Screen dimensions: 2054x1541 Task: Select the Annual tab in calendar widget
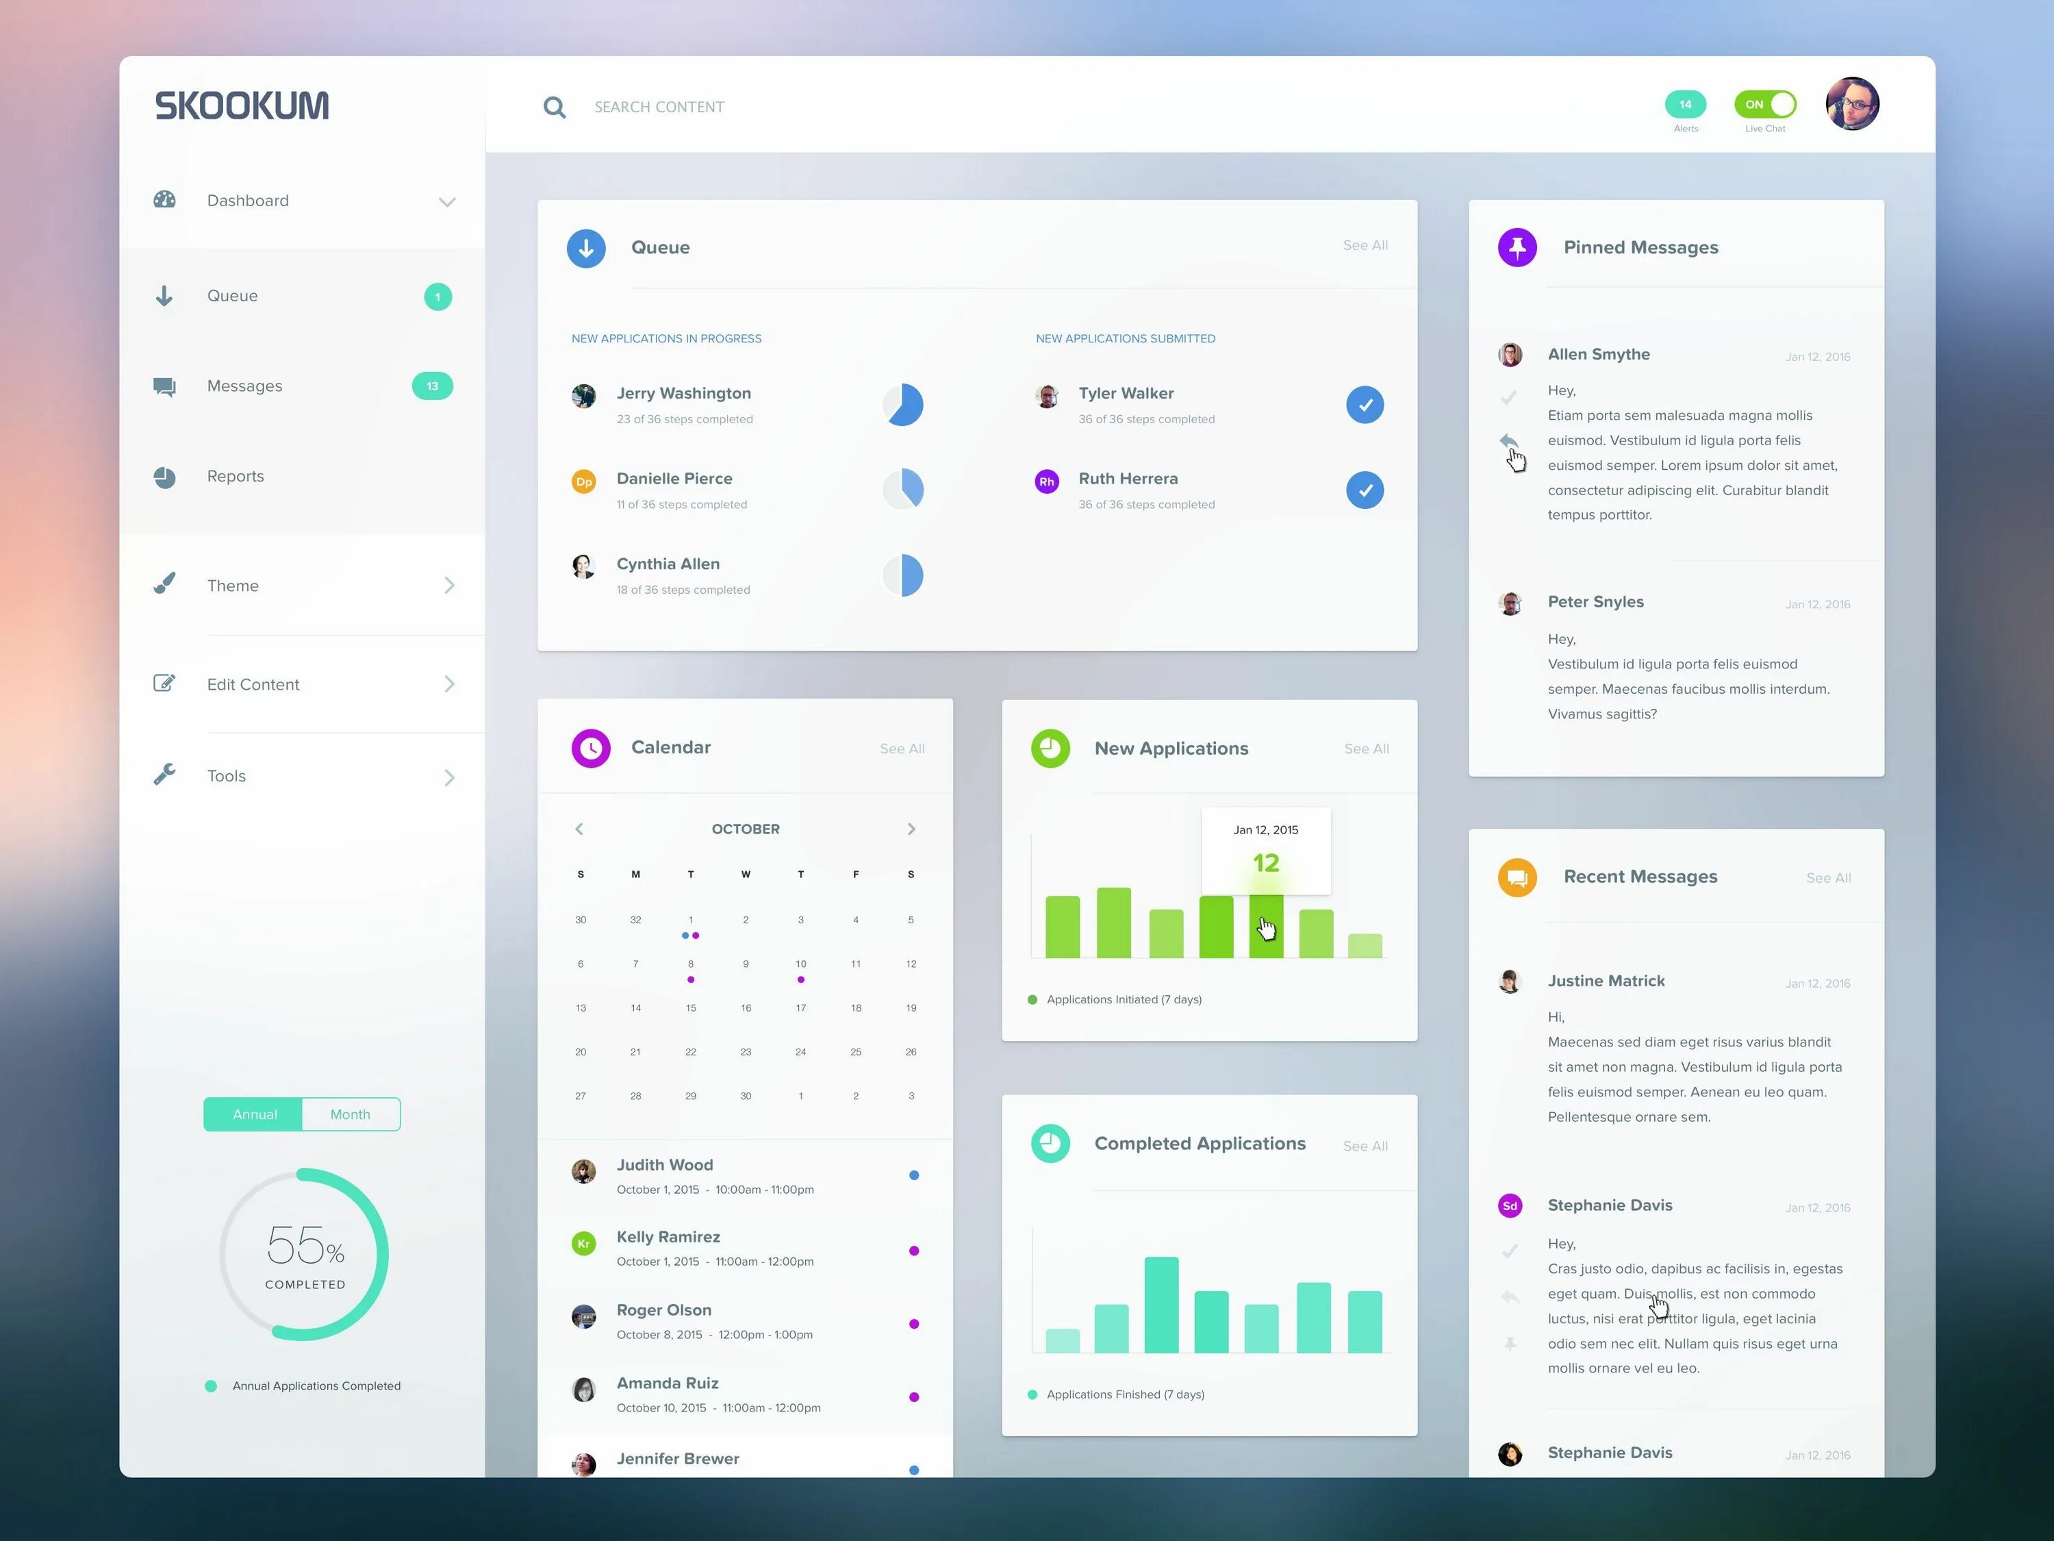254,1114
